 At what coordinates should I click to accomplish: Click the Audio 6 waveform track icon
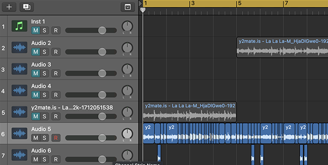coord(19,155)
